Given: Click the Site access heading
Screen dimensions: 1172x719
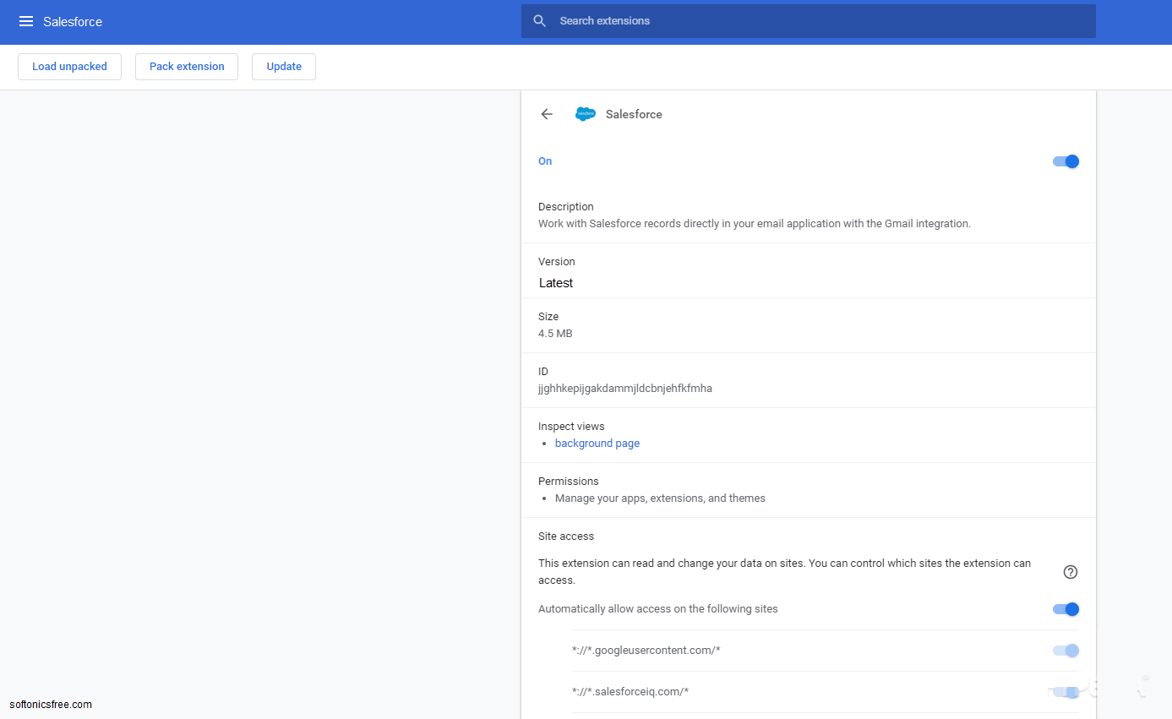Looking at the screenshot, I should (x=566, y=537).
